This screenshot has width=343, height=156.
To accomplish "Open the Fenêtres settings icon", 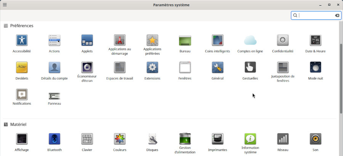I will [x=185, y=67].
